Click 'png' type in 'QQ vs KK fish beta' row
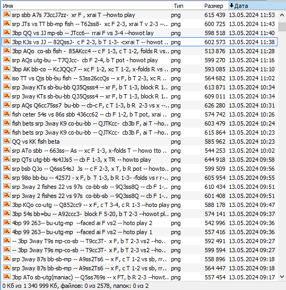The width and height of the screenshot is (286, 290). (176, 142)
